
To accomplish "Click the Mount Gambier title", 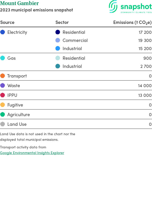I will (x=20, y=4).
